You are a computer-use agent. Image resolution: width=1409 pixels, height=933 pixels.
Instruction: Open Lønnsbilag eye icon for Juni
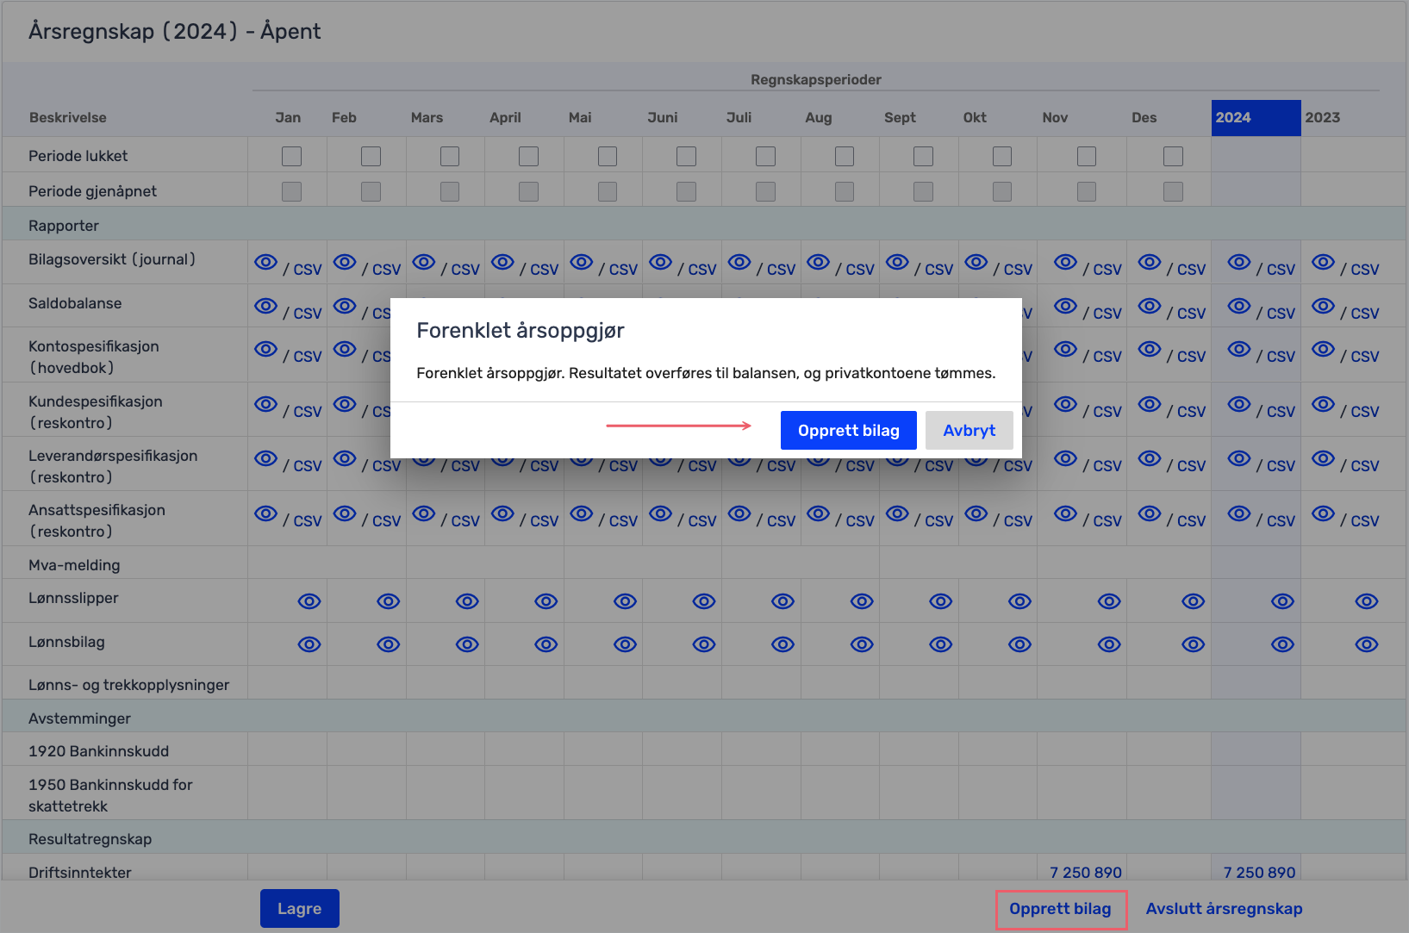point(704,644)
